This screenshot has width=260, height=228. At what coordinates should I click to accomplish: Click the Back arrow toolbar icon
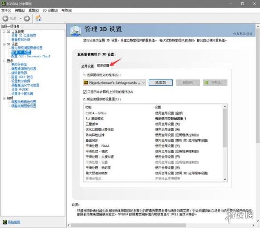5,18
